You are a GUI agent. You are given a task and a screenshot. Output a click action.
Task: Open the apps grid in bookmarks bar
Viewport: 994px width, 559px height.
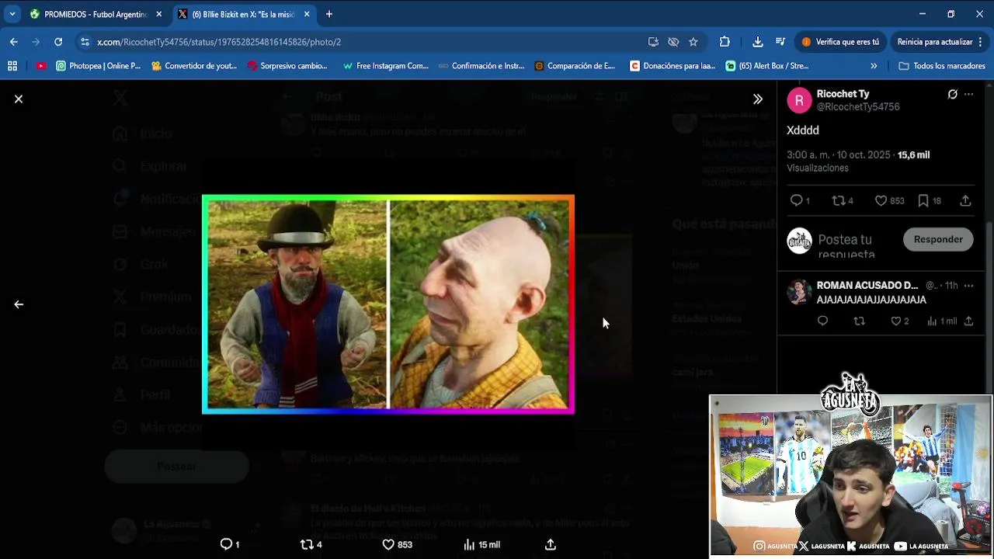click(x=12, y=66)
